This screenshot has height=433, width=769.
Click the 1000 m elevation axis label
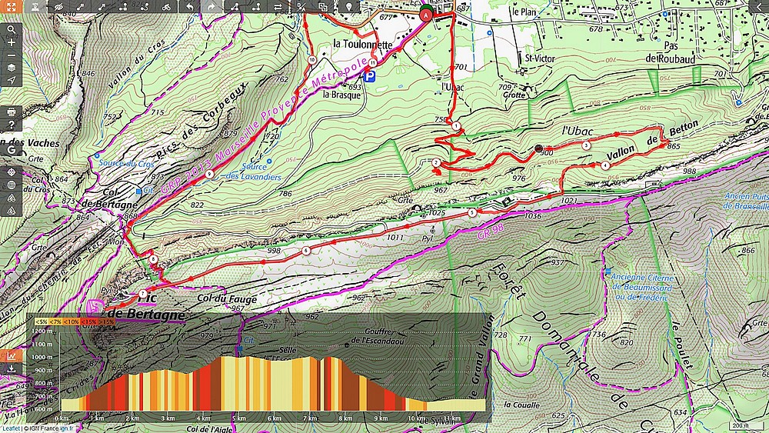[x=42, y=357]
